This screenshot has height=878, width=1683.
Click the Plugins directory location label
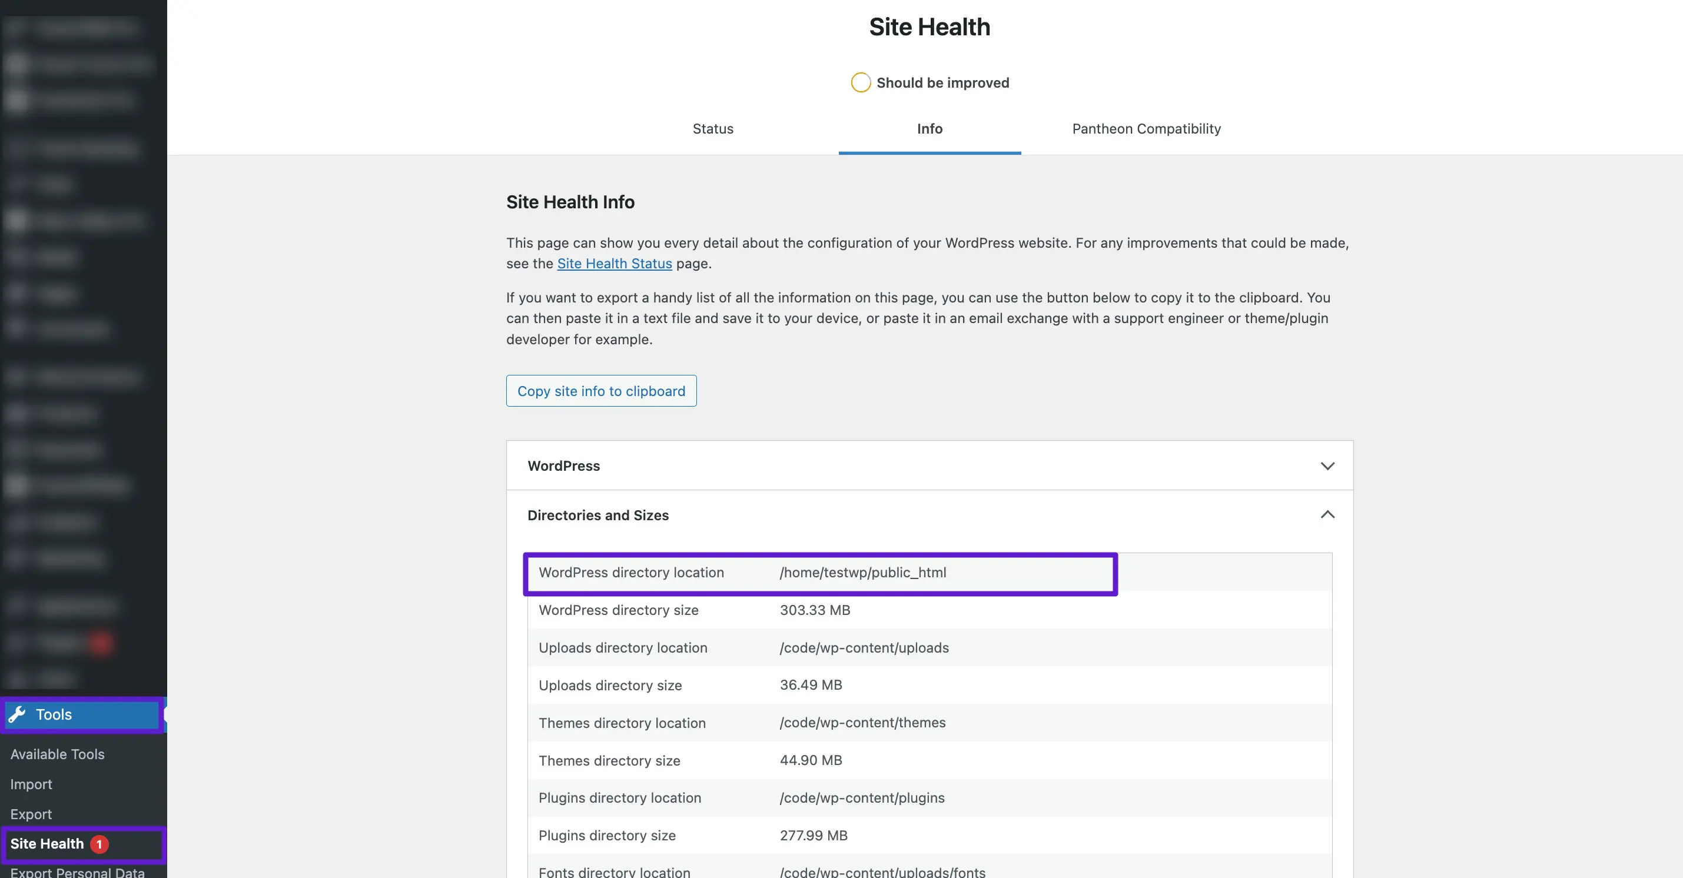tap(619, 799)
